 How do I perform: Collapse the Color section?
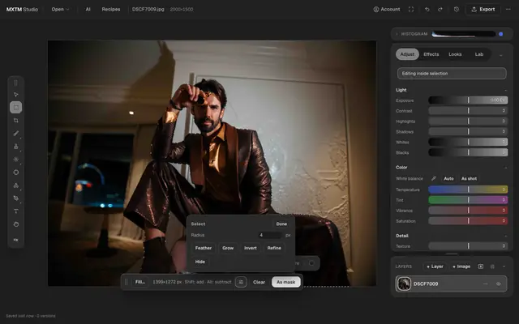pyautogui.click(x=505, y=168)
